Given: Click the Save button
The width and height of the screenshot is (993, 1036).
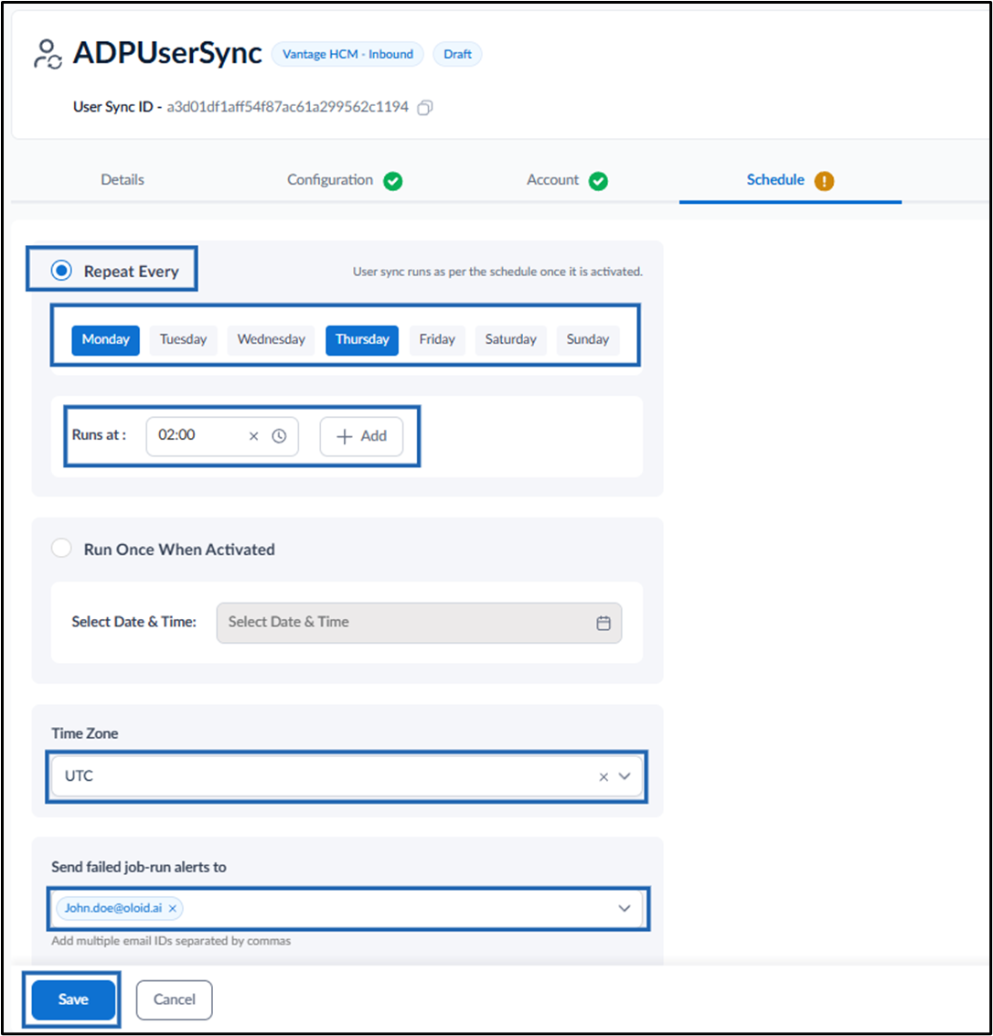Looking at the screenshot, I should point(73,999).
